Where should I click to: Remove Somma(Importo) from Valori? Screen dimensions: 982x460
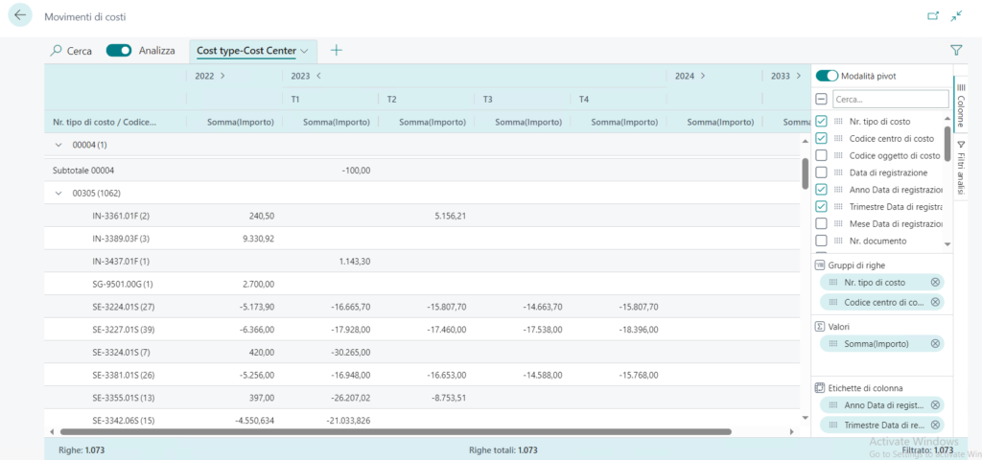coord(935,343)
